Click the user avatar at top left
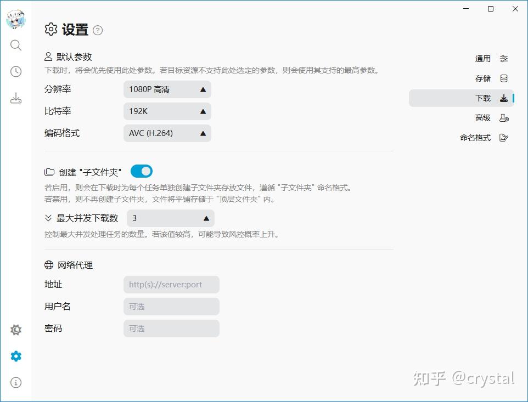Image resolution: width=528 pixels, height=402 pixels. coord(16,18)
